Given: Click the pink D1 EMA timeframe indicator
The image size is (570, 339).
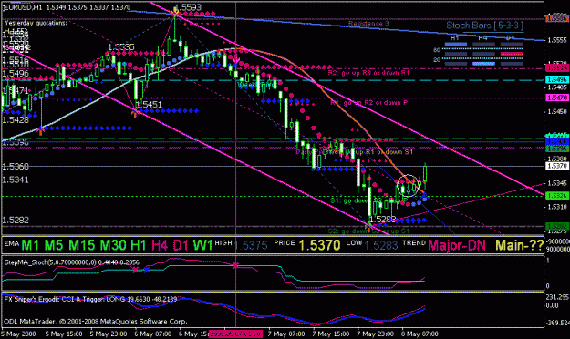Looking at the screenshot, I should coord(181,245).
